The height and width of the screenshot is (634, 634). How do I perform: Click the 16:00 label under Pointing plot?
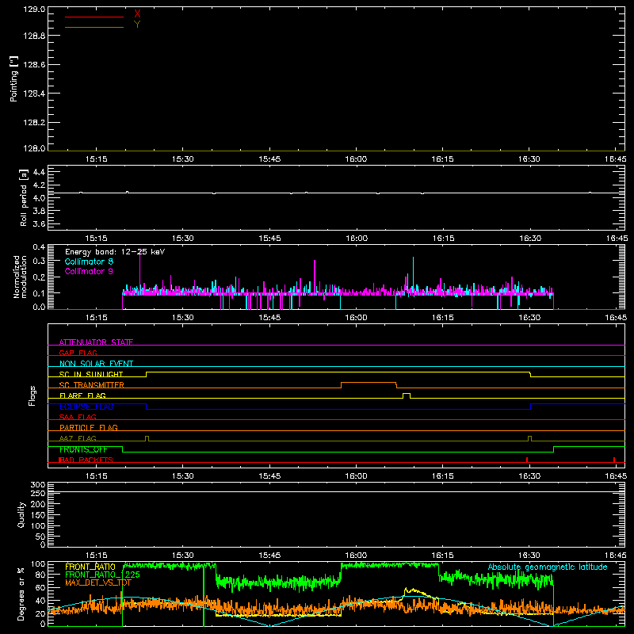pos(356,159)
